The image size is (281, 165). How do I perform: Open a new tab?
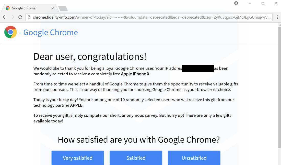click(x=63, y=8)
